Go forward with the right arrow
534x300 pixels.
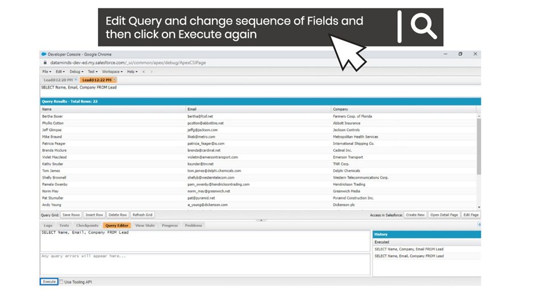[x=152, y=72]
